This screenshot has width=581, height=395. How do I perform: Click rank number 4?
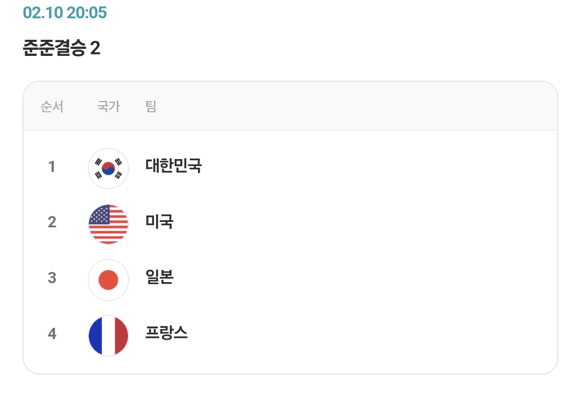(x=52, y=334)
